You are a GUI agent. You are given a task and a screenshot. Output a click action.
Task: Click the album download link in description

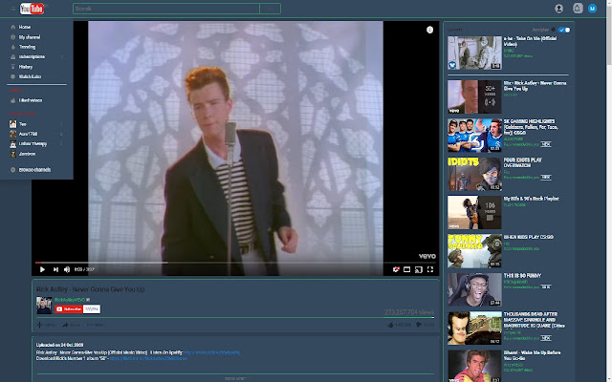coord(148,358)
